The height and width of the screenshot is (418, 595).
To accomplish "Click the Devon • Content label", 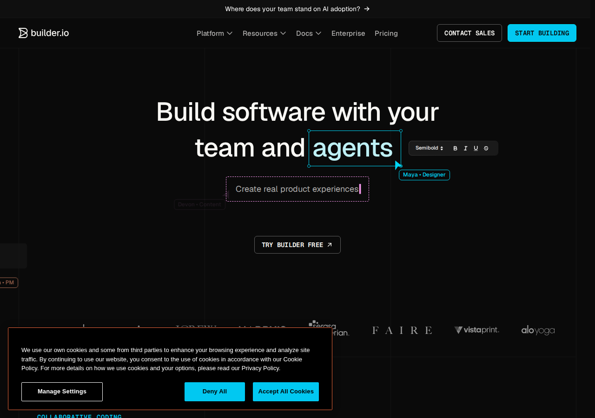I will click(x=200, y=204).
